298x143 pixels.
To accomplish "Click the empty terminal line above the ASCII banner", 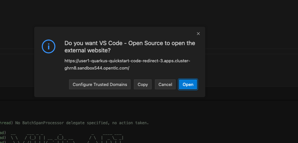I will [76, 128].
